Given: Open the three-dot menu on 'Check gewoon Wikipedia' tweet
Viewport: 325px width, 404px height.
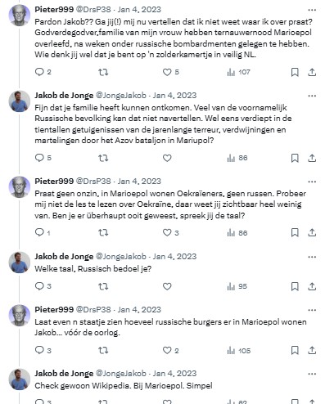Looking at the screenshot, I should click(x=312, y=374).
